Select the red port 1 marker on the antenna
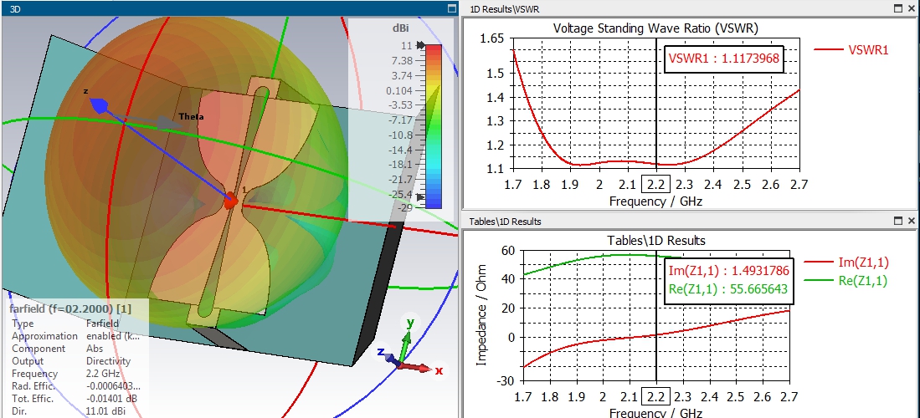Screen dimensions: 920x418 [x=231, y=201]
